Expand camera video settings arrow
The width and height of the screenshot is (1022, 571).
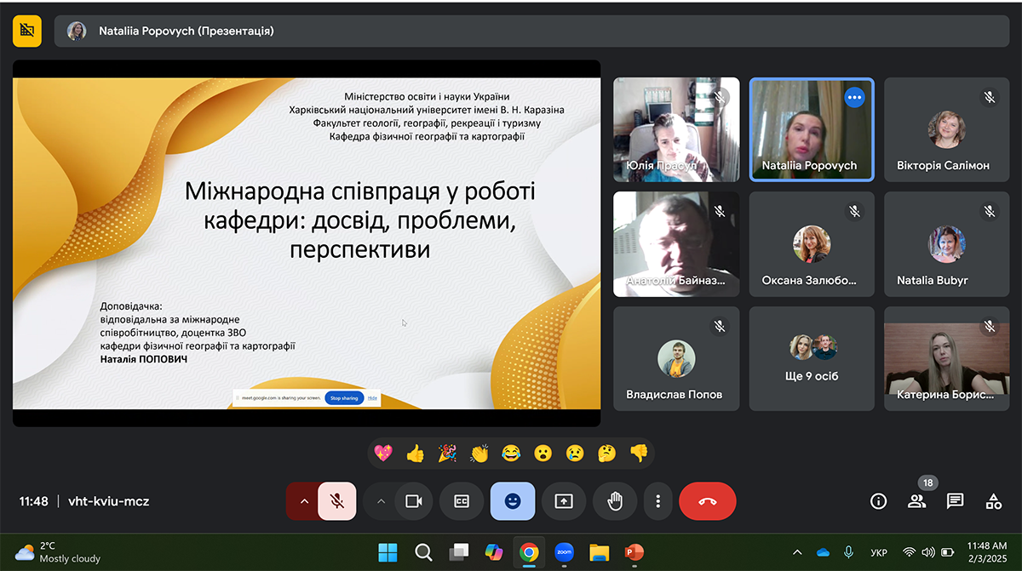point(381,501)
